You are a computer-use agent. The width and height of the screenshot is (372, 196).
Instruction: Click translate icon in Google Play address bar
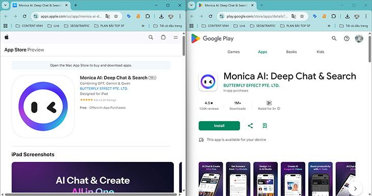coord(294,16)
